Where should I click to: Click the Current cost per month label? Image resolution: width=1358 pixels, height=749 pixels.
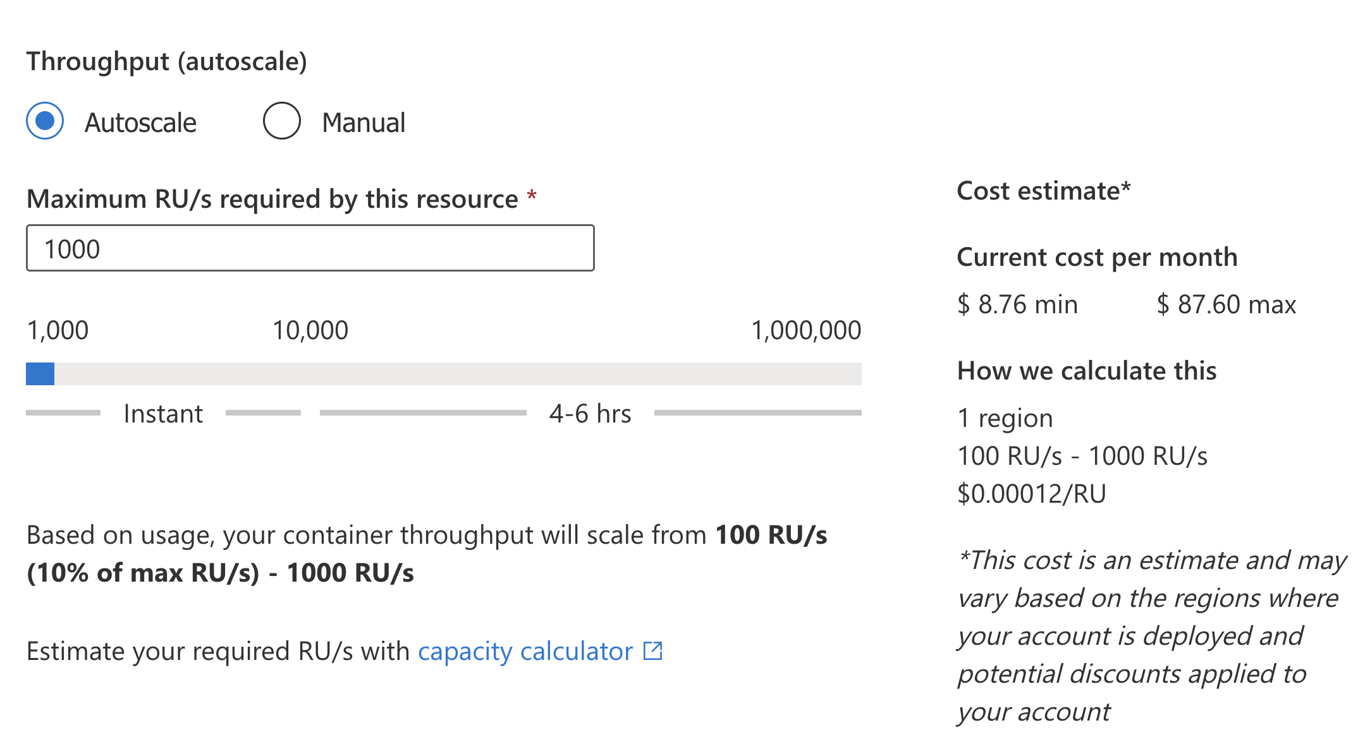click(x=1096, y=257)
